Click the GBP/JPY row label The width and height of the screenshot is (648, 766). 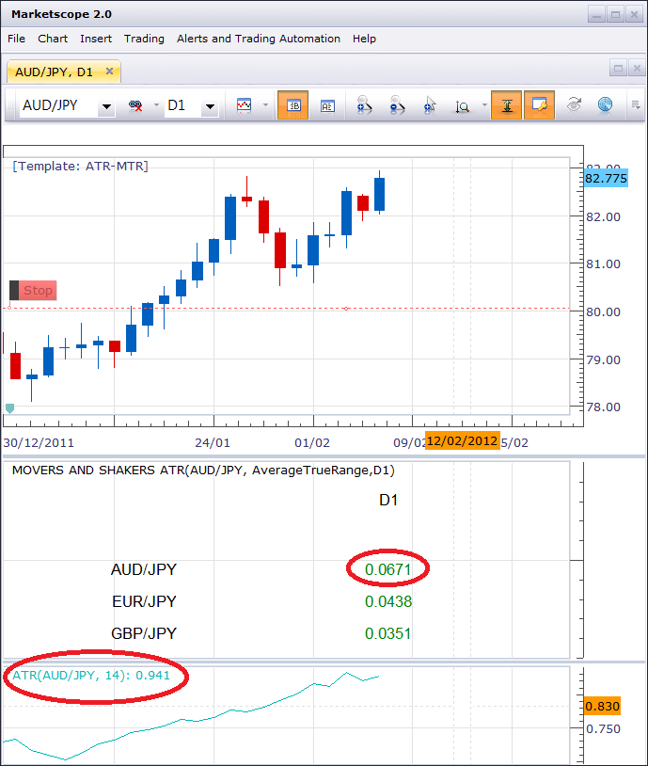coord(144,633)
